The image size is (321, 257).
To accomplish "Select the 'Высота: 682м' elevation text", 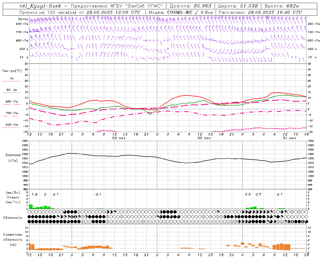I will tap(282, 6).
